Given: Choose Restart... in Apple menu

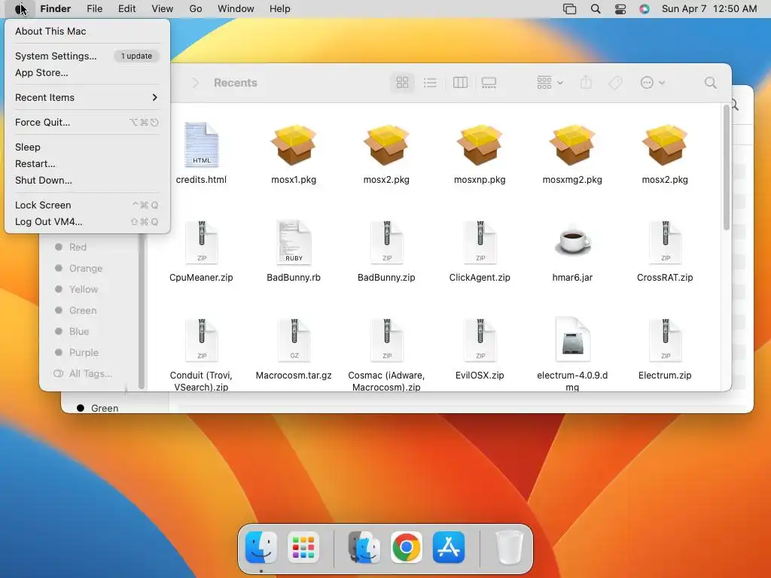Looking at the screenshot, I should coord(87,163).
